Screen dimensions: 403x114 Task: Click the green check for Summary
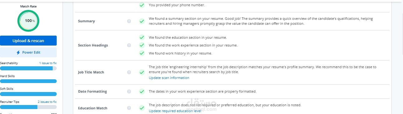click(142, 21)
